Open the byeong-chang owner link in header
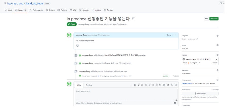Viewport: 227px width, 108px height. (x=15, y=4)
